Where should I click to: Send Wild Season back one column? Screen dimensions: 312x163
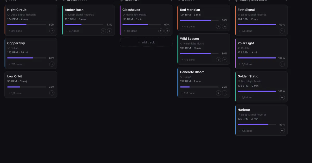coord(219,60)
